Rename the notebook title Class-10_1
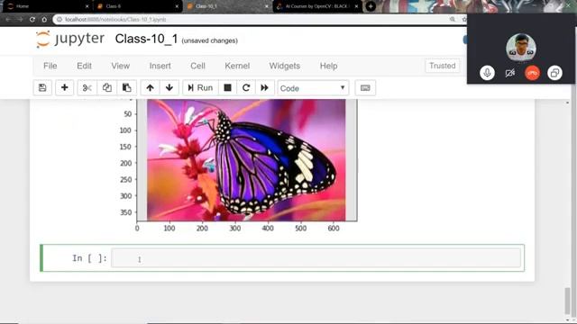577x324 pixels. 146,39
